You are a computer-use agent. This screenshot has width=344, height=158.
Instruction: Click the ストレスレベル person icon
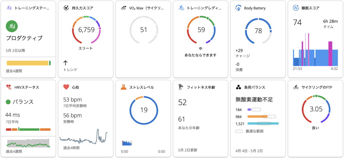124,87
